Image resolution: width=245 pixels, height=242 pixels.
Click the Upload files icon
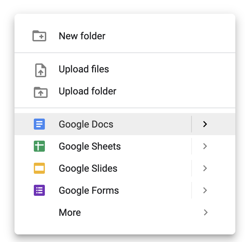click(40, 70)
